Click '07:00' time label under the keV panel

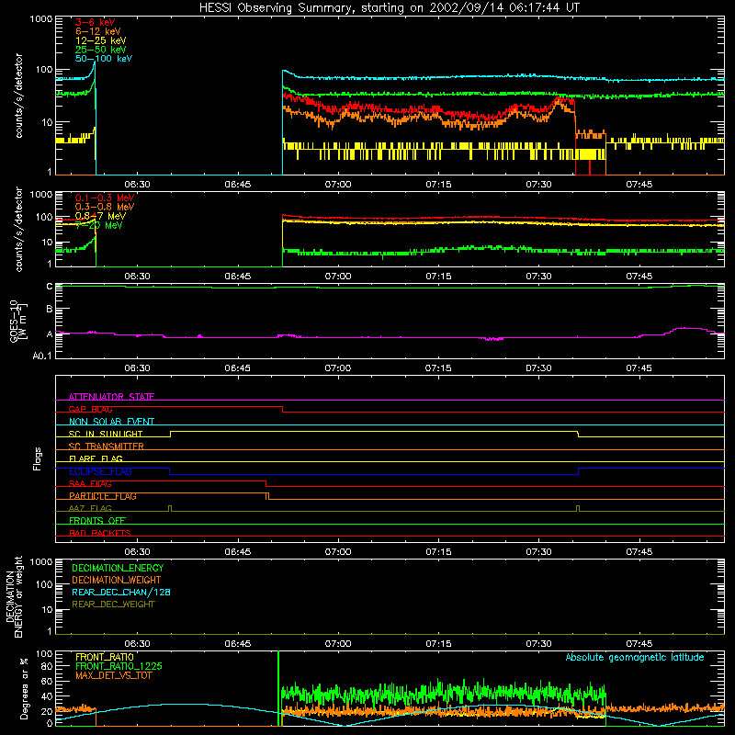point(338,185)
